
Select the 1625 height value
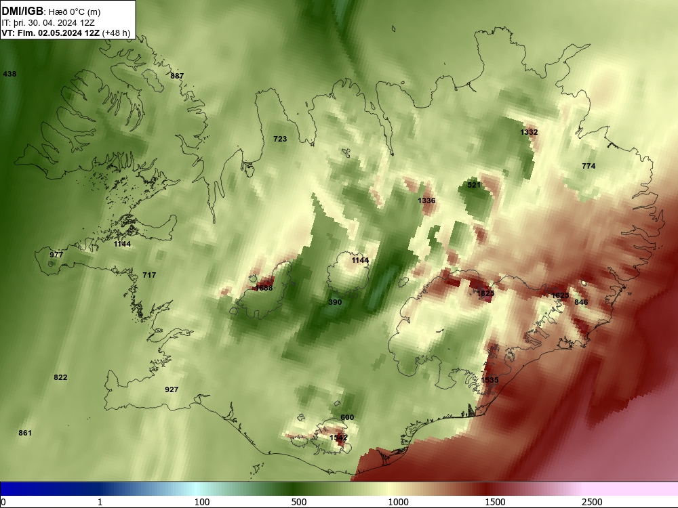[x=560, y=295]
